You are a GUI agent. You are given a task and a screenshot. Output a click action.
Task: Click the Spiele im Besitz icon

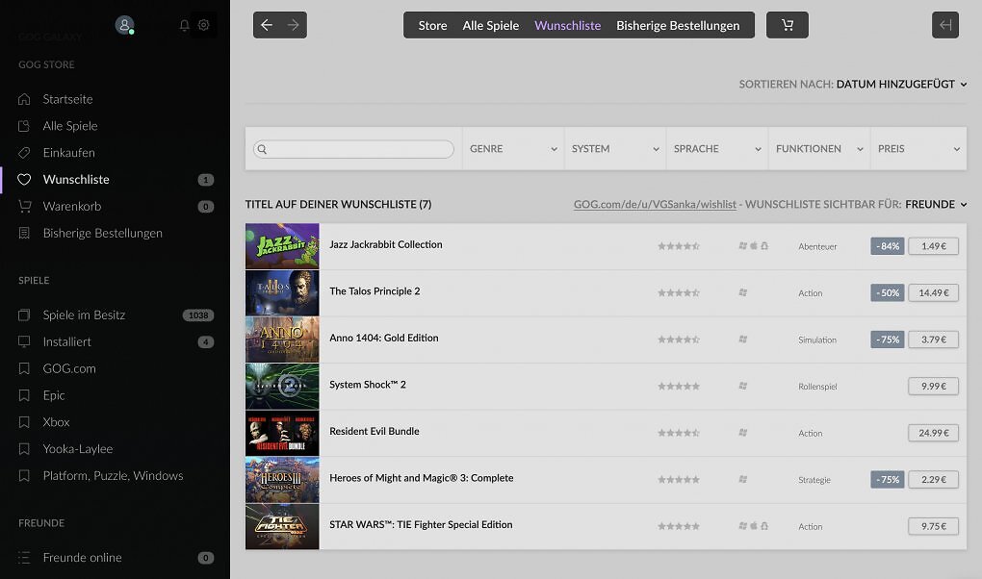(x=24, y=315)
